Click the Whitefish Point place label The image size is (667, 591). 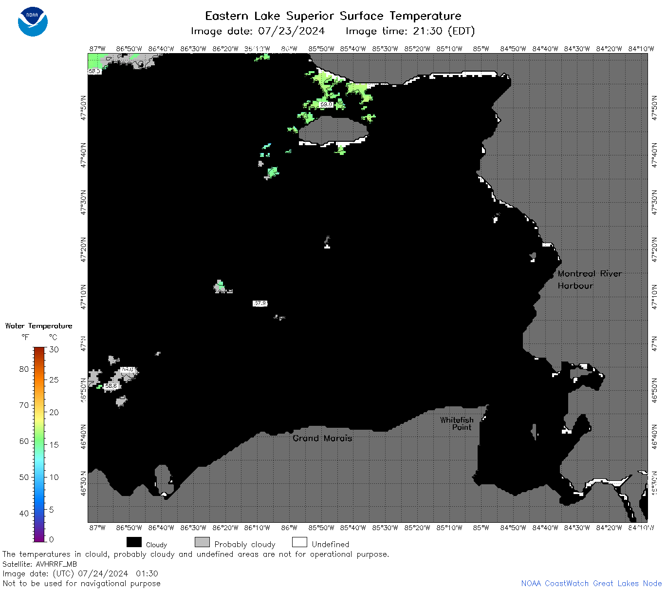click(457, 423)
